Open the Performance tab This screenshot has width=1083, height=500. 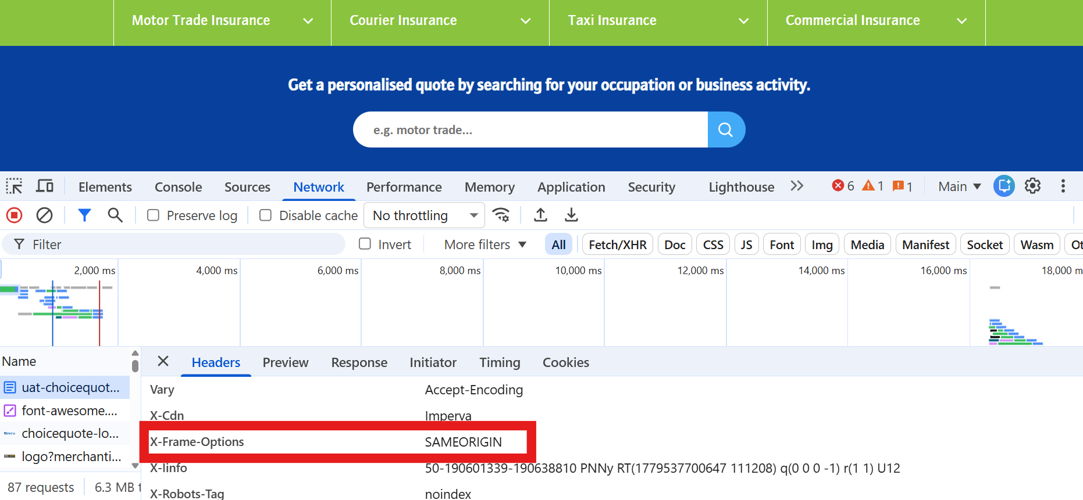pyautogui.click(x=404, y=187)
